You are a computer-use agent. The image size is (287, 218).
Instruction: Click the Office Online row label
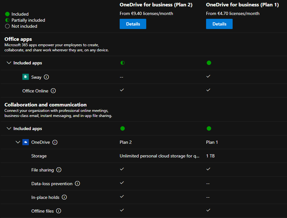35,91
